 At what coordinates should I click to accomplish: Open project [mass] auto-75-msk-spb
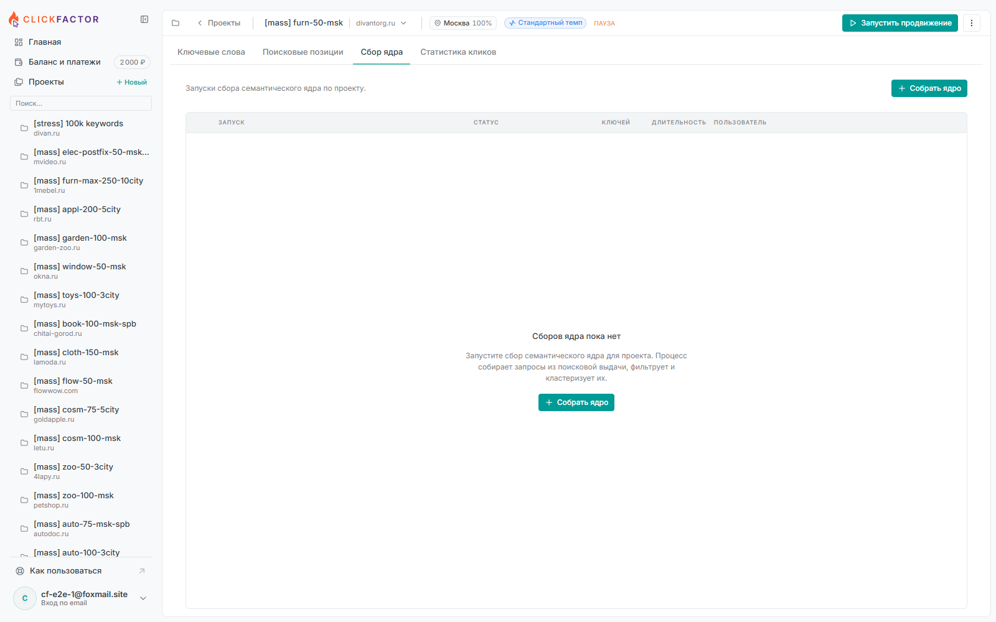coord(81,528)
